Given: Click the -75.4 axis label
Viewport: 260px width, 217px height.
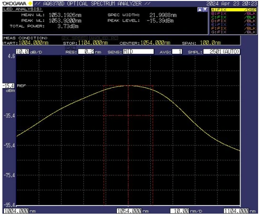Looking at the screenshot, I should 9,175.
